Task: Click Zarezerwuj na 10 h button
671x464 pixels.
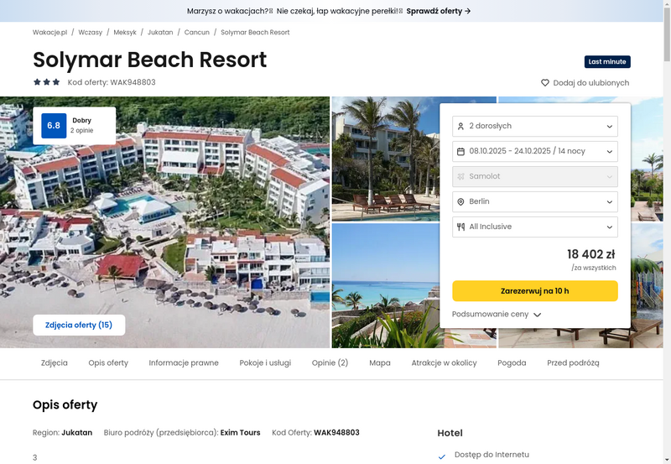Action: 535,290
